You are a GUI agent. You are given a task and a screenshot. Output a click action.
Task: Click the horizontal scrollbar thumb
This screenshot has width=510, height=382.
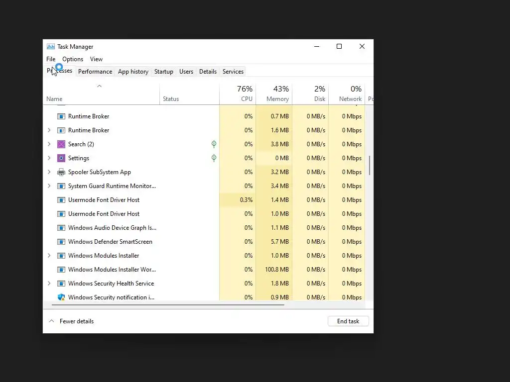pos(168,305)
